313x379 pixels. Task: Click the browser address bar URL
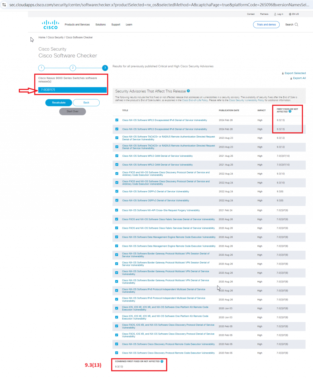[159, 5]
